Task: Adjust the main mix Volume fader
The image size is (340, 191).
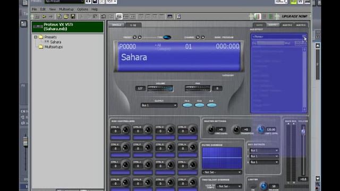Action: (x=303, y=132)
